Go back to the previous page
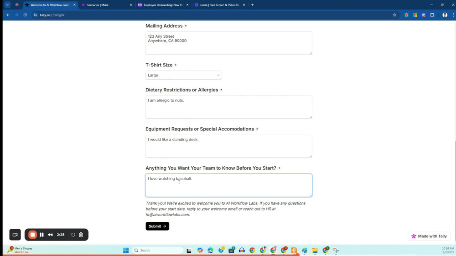 [x=8, y=15]
